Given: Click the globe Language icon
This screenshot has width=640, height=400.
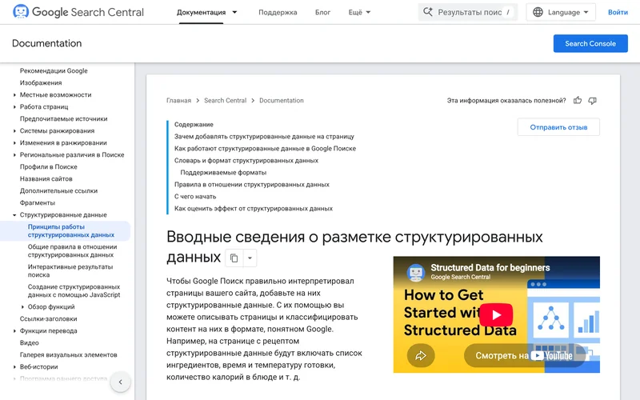Looking at the screenshot, I should coord(538,12).
